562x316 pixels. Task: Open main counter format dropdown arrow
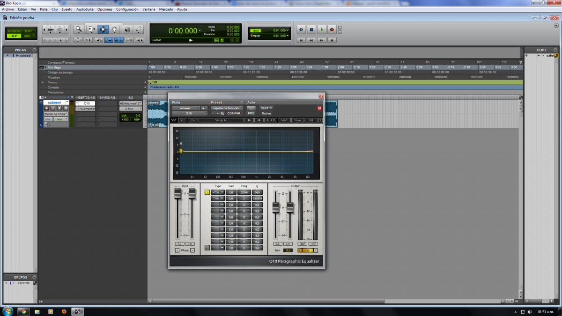click(200, 31)
